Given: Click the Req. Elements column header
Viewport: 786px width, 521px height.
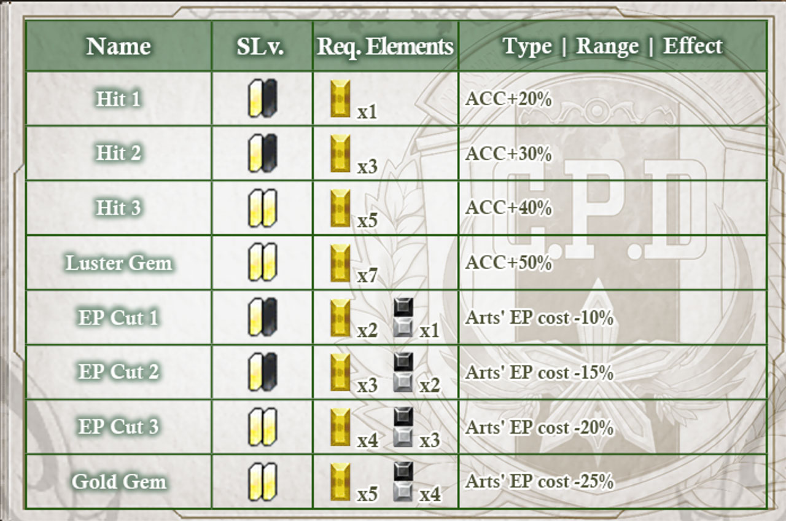Looking at the screenshot, I should 386,46.
